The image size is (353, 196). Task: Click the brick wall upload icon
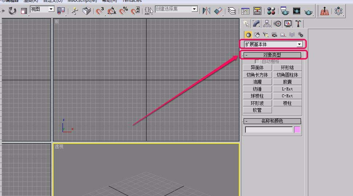[x=324, y=11]
